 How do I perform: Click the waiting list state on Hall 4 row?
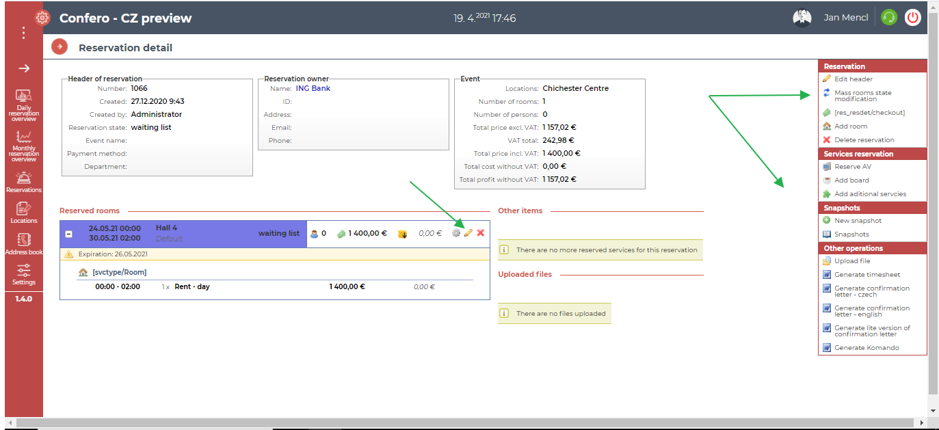tap(279, 233)
